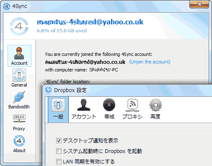Click the 4Sync title bar icon
The image size is (212, 166).
click(x=7, y=6)
